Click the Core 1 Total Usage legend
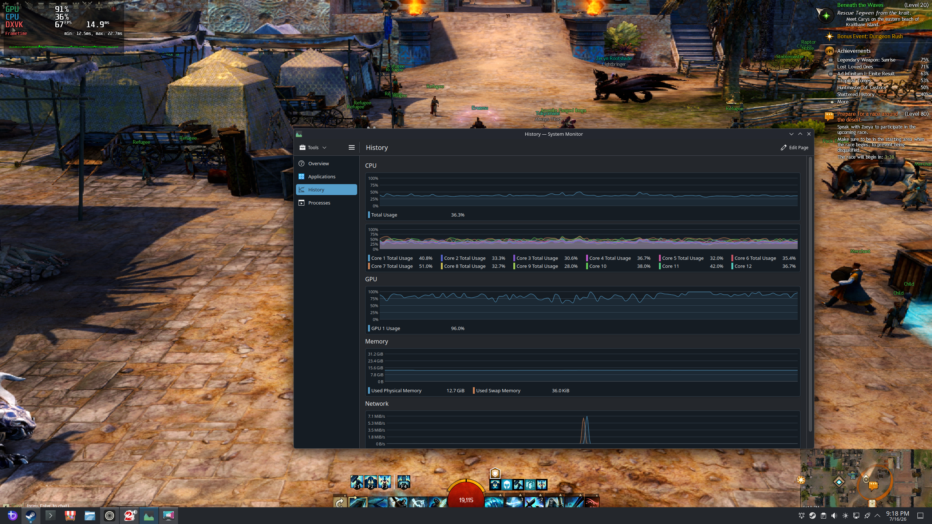Screen dimensions: 932x524 coord(400,258)
